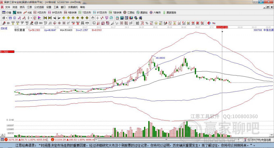Open the 浏览 menu
Screen dimensions: 274x148
[x=15, y=7]
